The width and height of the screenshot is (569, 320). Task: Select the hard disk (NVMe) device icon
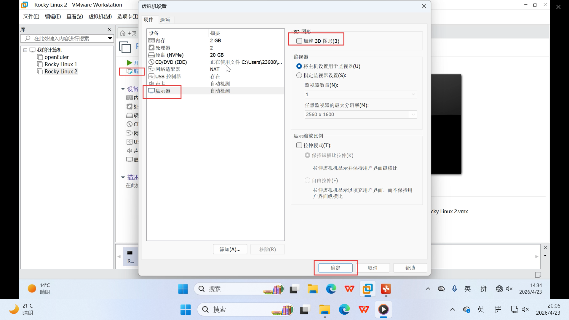click(x=151, y=55)
